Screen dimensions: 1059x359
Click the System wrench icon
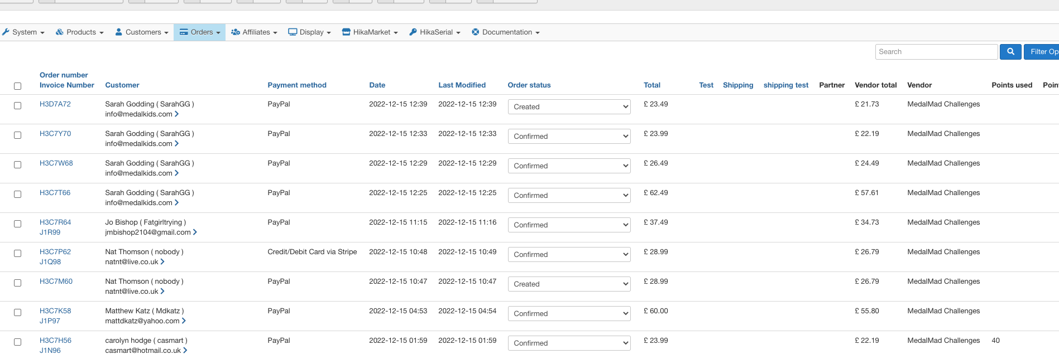(6, 32)
